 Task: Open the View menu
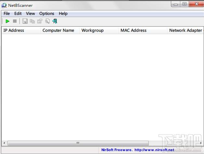pos(30,14)
